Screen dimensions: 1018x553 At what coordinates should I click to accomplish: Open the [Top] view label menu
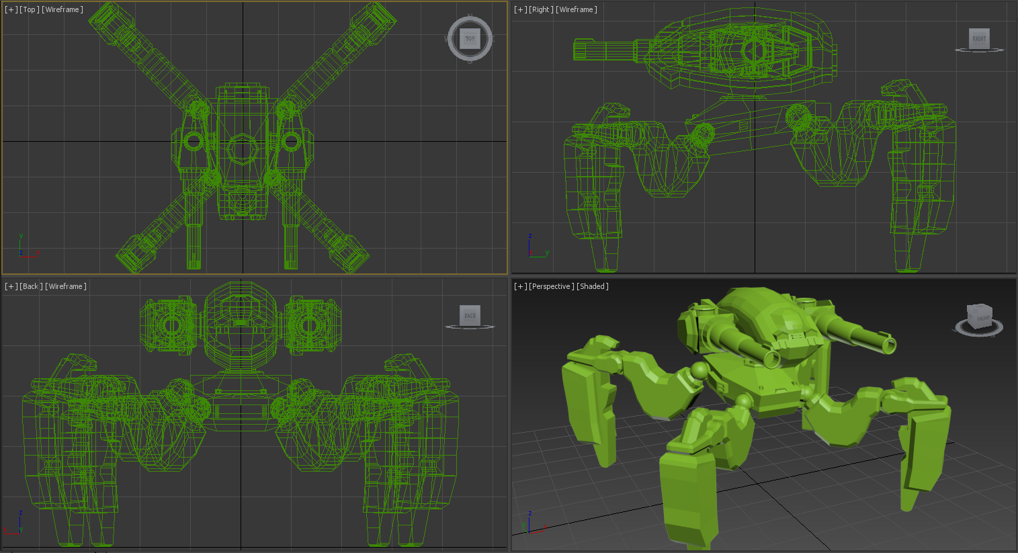(29, 9)
